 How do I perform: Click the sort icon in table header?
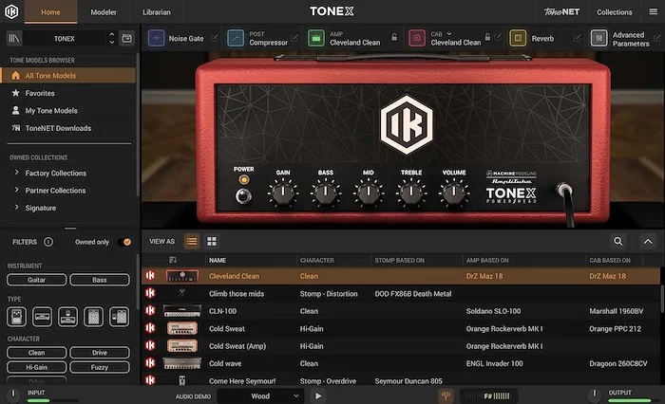tap(172, 260)
